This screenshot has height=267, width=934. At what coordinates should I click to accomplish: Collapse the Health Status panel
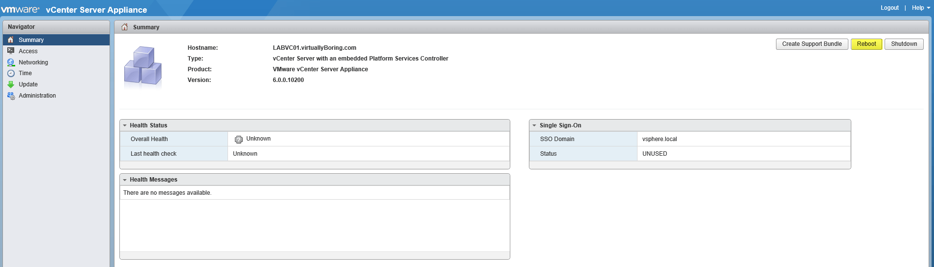[125, 125]
